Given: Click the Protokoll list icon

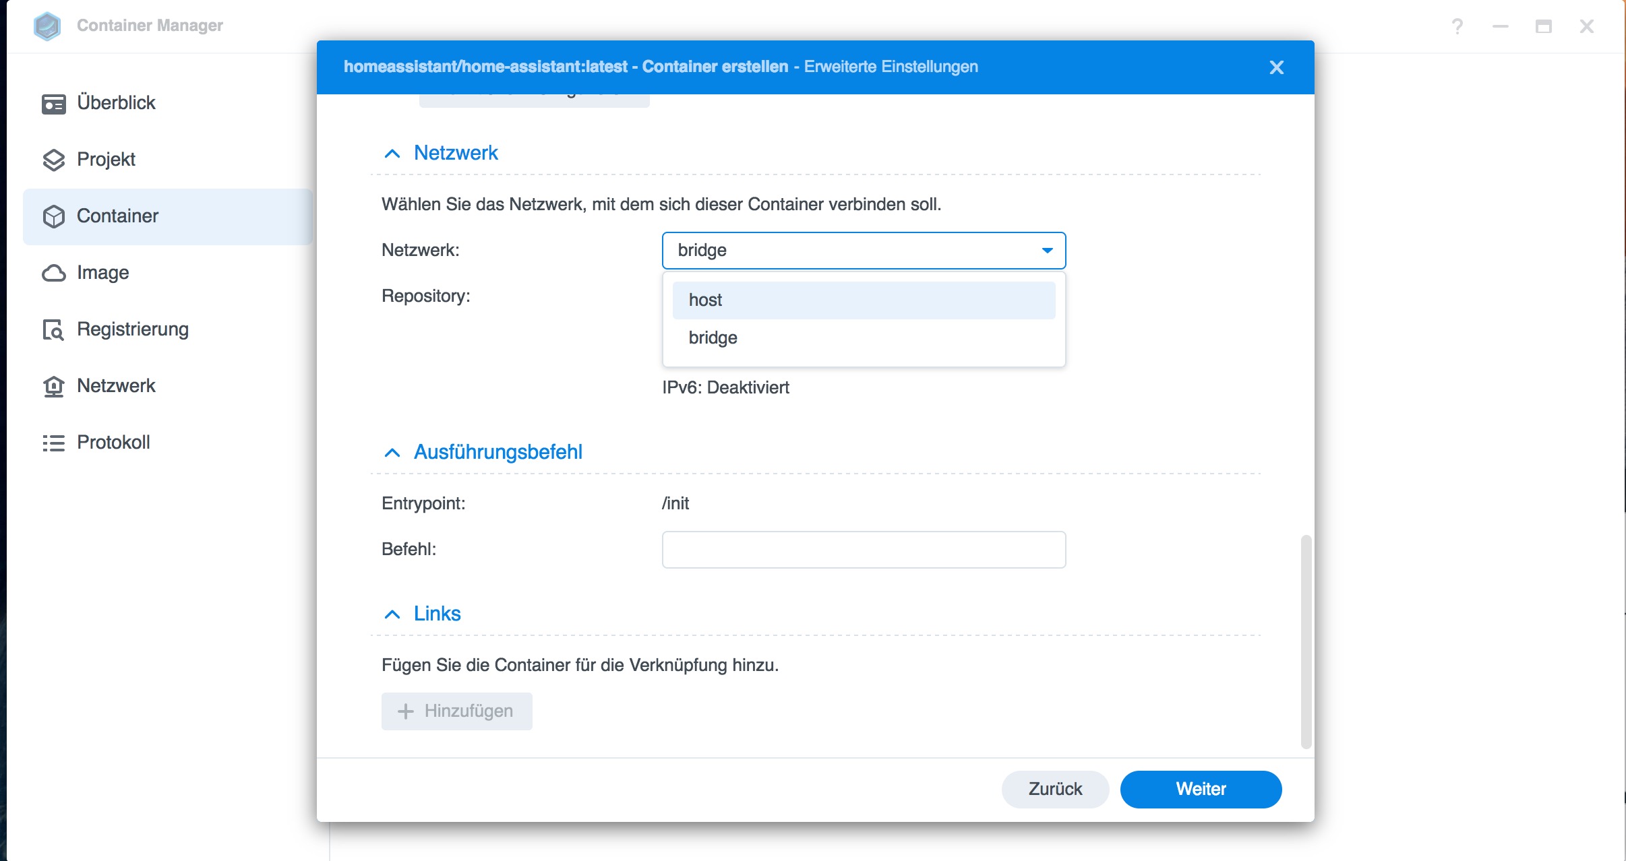Looking at the screenshot, I should tap(53, 443).
